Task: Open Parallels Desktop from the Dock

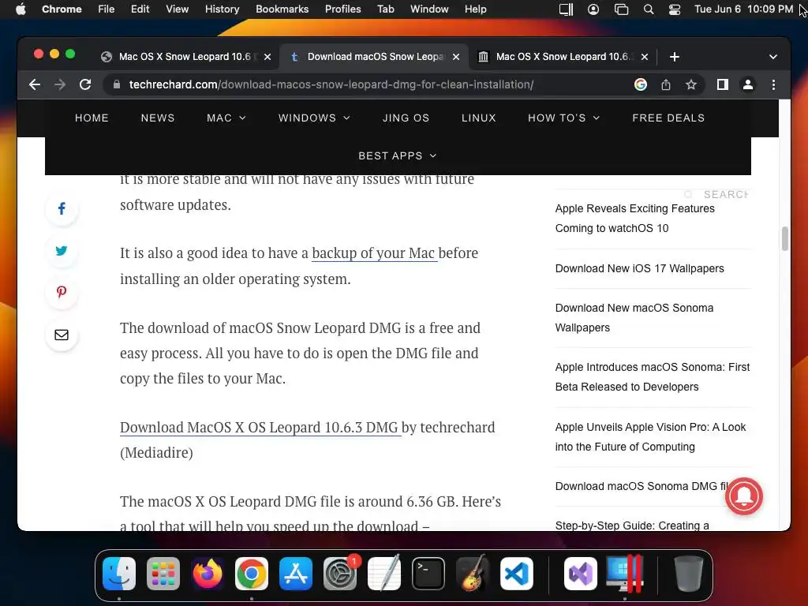Action: coord(625,574)
